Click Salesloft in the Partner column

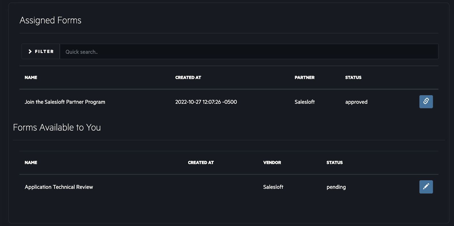[x=304, y=102]
